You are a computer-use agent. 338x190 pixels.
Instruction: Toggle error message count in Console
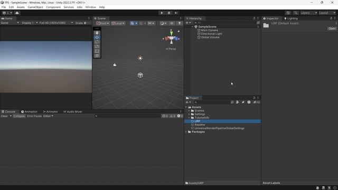pyautogui.click(x=180, y=116)
